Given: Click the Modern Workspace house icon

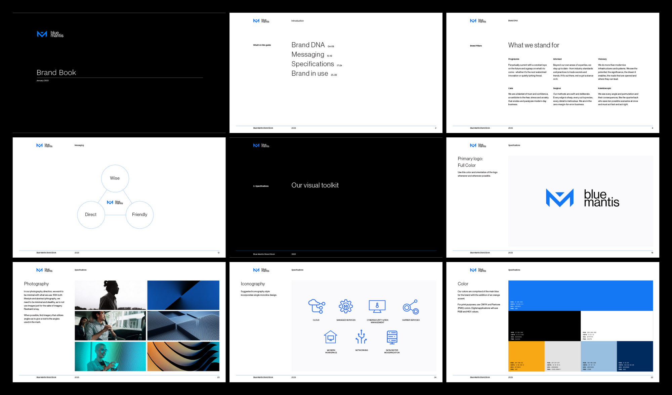Looking at the screenshot, I should pos(331,337).
